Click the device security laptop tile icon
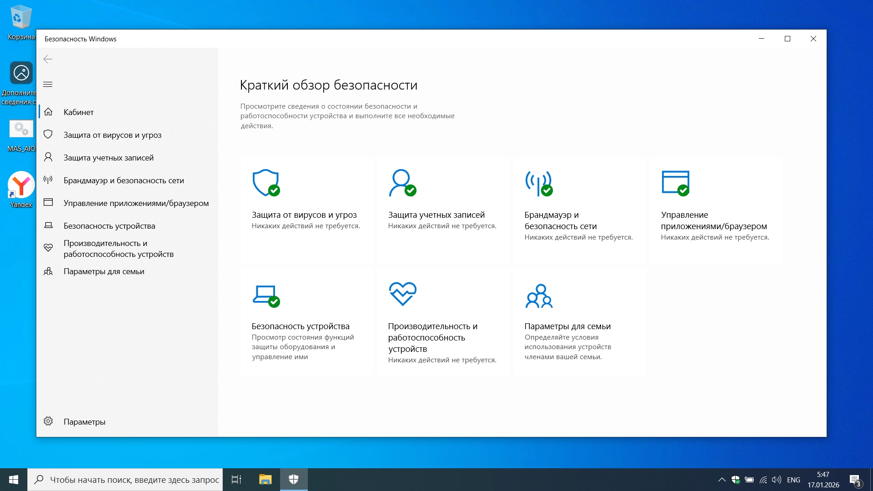 [266, 296]
